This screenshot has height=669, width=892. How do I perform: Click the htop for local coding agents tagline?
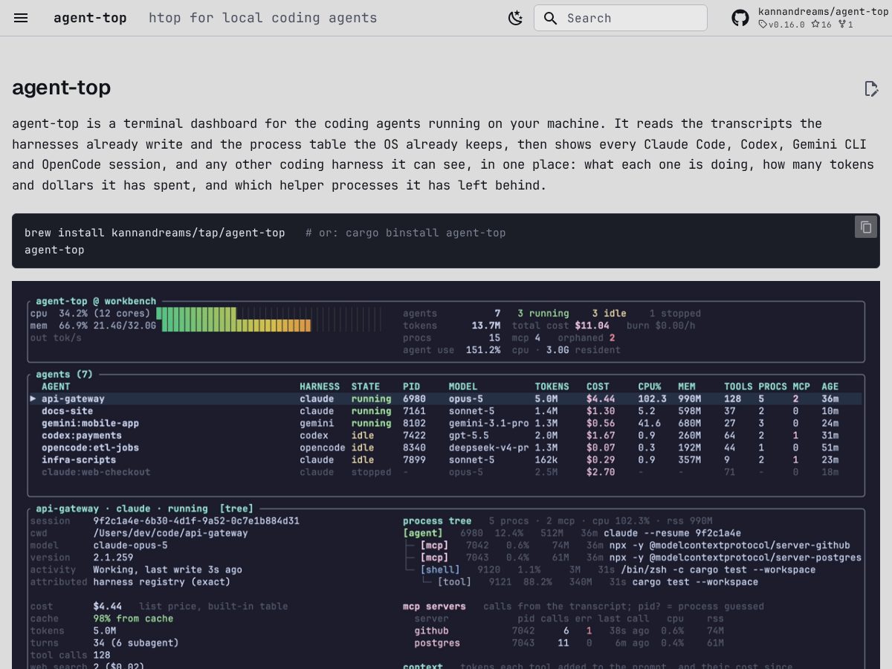point(263,18)
